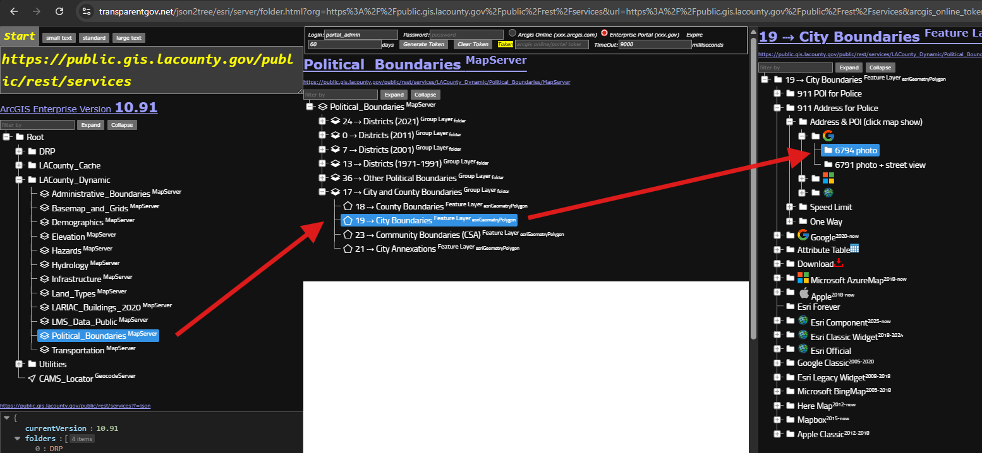Screen dimensions: 982x453
Task: Expand the DRP folder node
Action: point(19,151)
